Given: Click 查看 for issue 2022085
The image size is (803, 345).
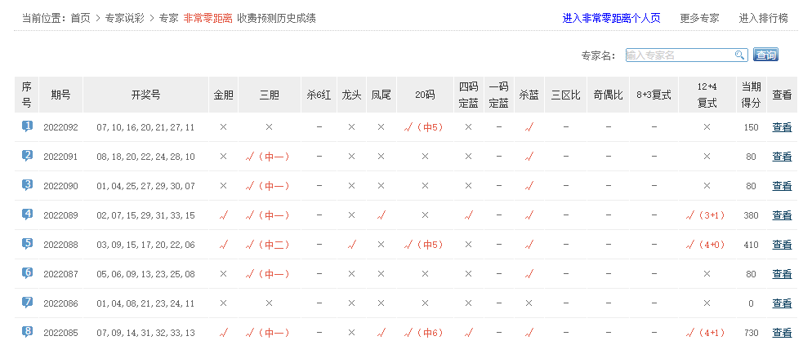Looking at the screenshot, I should 782,333.
